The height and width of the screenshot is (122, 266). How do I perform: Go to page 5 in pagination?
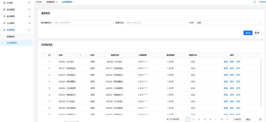point(210,119)
